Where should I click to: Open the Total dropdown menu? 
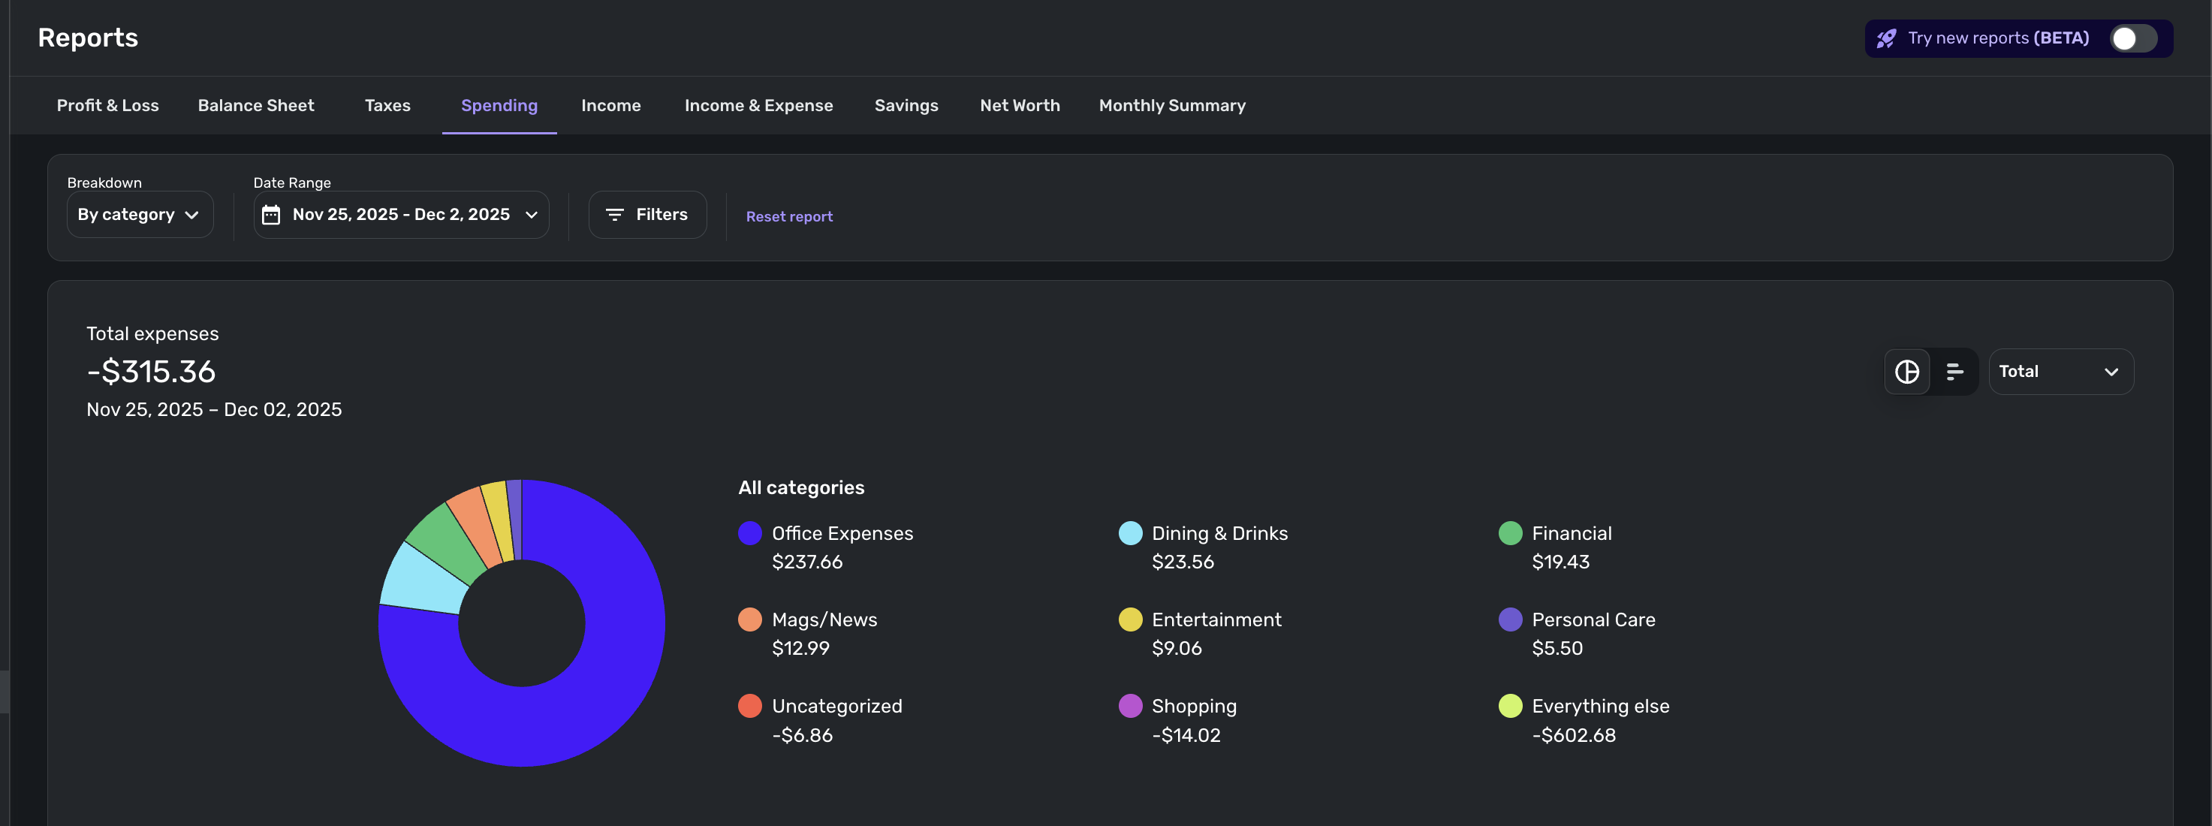[2060, 372]
